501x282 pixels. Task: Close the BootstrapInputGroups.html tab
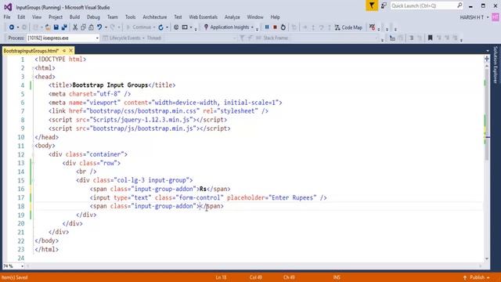71,50
